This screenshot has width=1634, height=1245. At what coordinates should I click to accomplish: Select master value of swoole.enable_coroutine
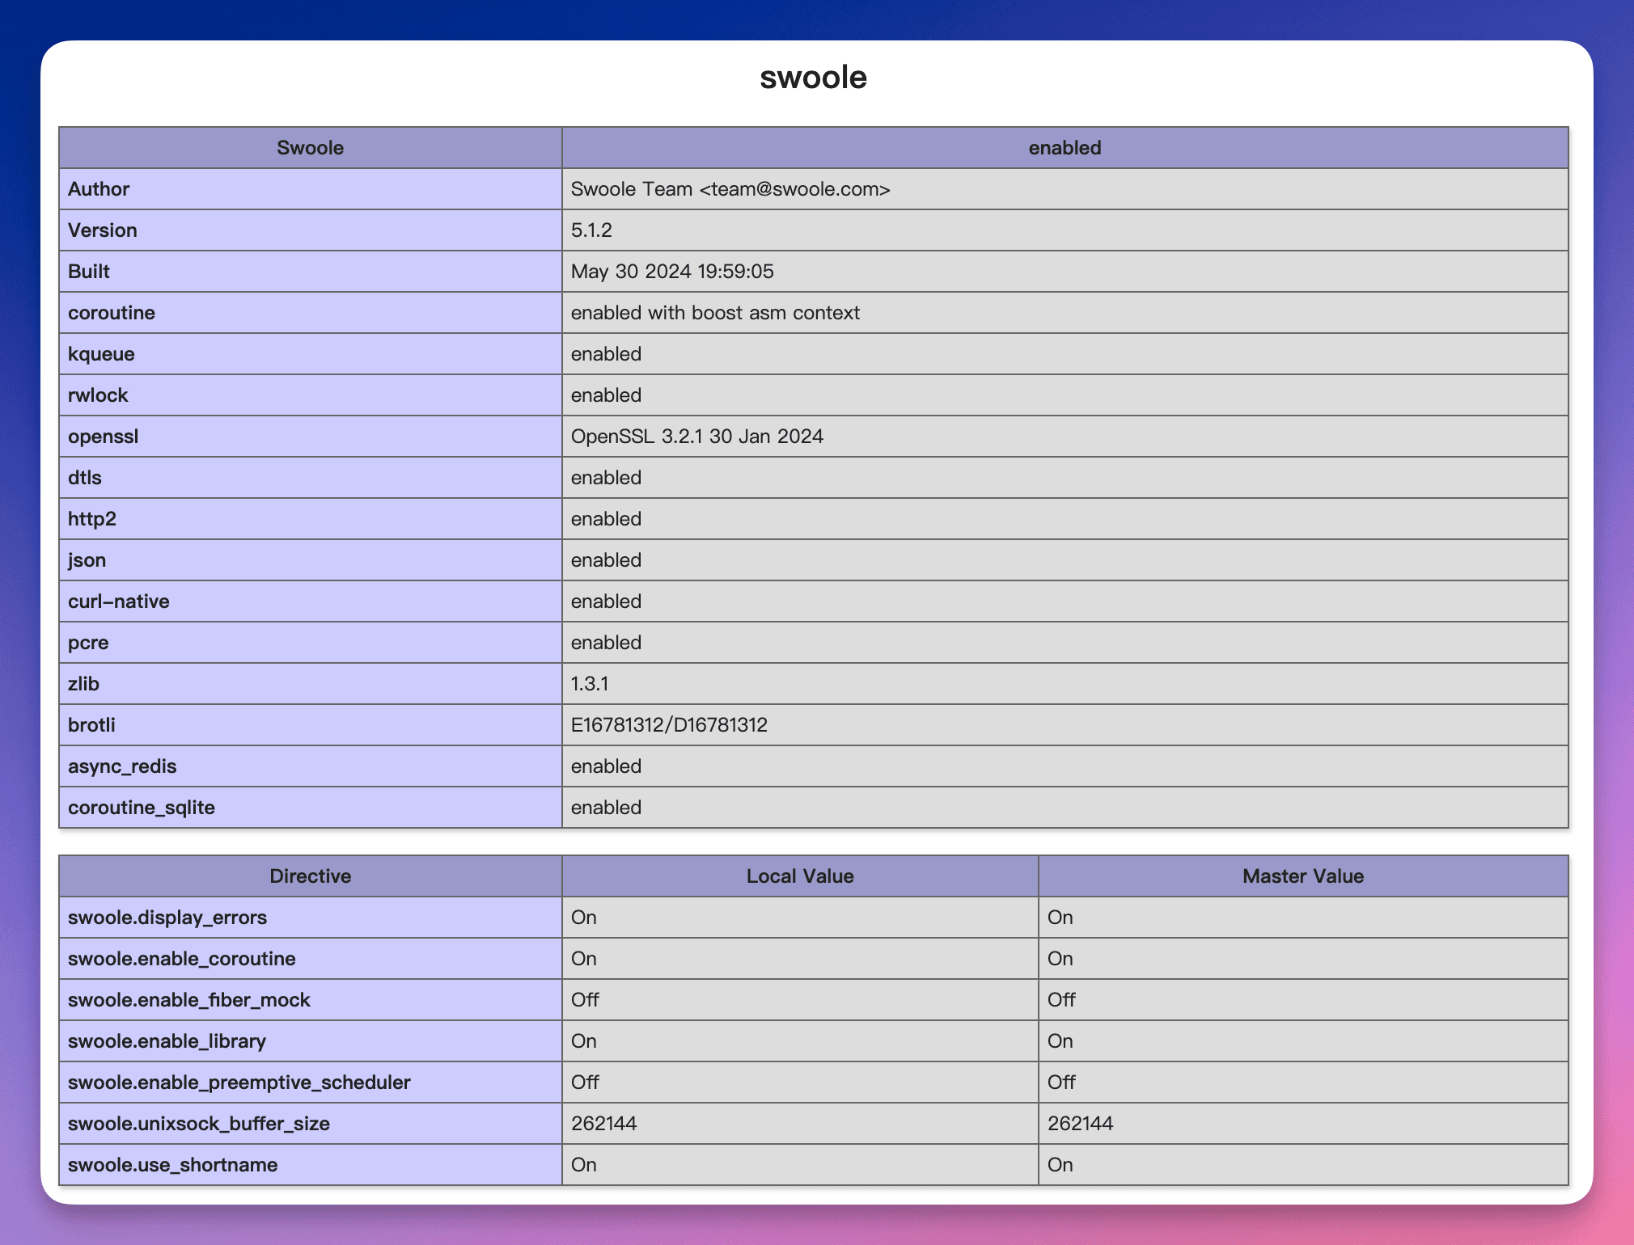[1060, 959]
